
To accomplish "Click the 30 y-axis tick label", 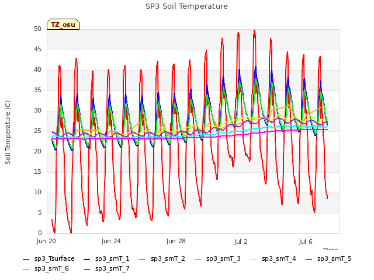I will pyautogui.click(x=37, y=111).
